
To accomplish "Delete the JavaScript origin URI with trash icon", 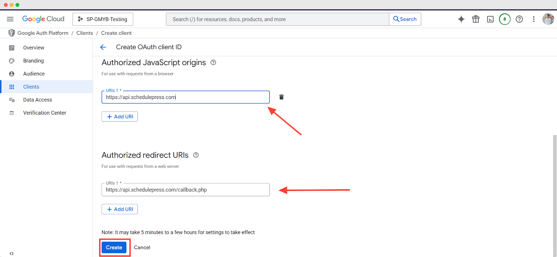I will click(281, 97).
